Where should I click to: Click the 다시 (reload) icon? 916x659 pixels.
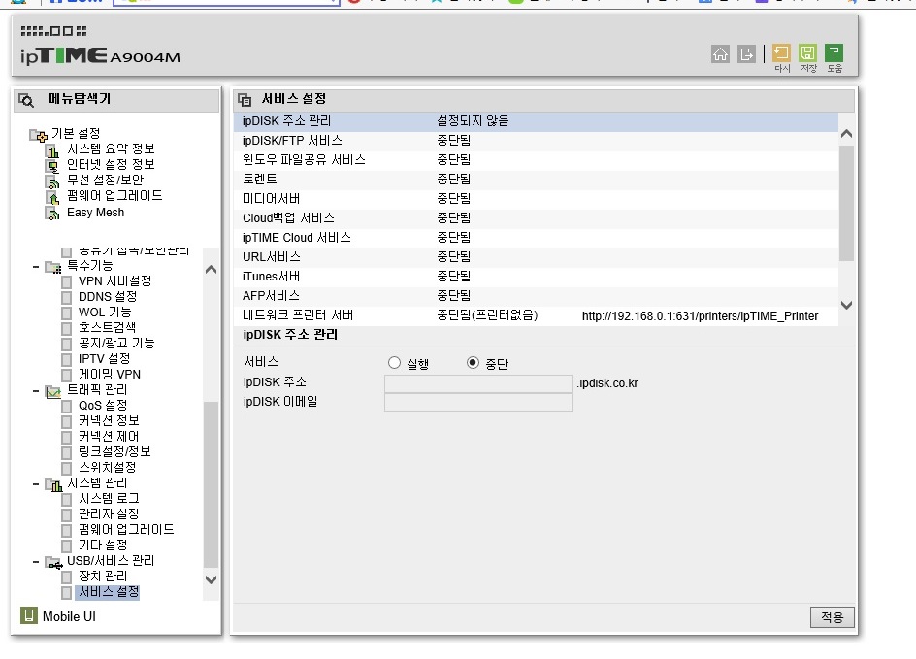coord(781,52)
